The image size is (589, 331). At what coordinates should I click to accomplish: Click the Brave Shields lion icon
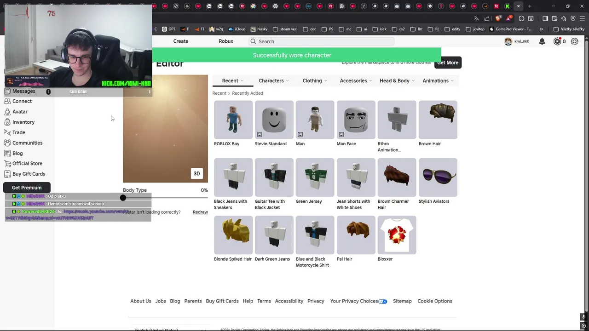498,18
